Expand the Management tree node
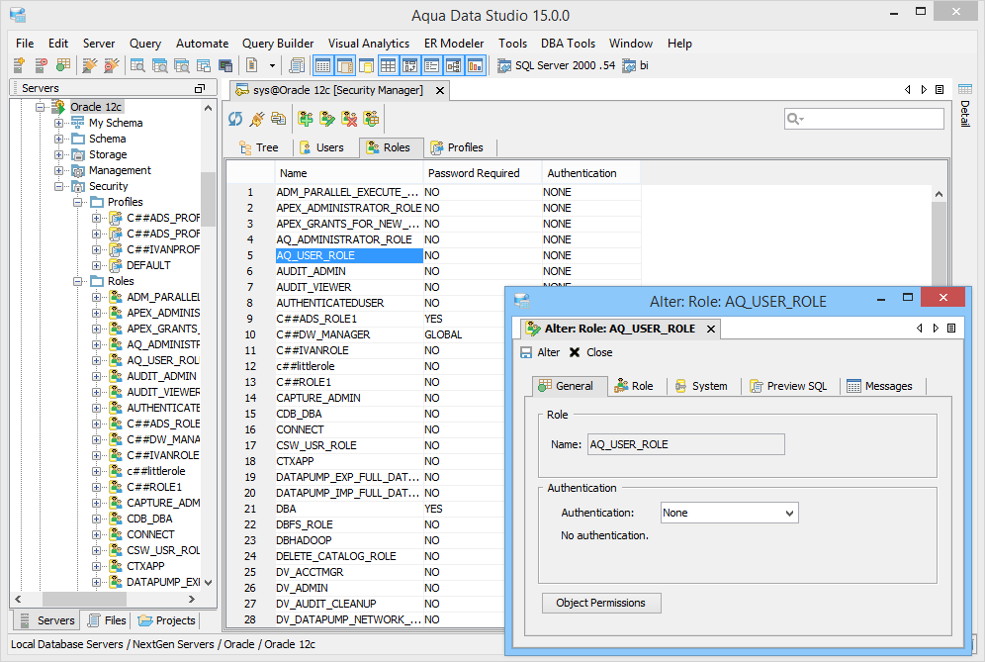The height and width of the screenshot is (662, 985). pyautogui.click(x=58, y=170)
